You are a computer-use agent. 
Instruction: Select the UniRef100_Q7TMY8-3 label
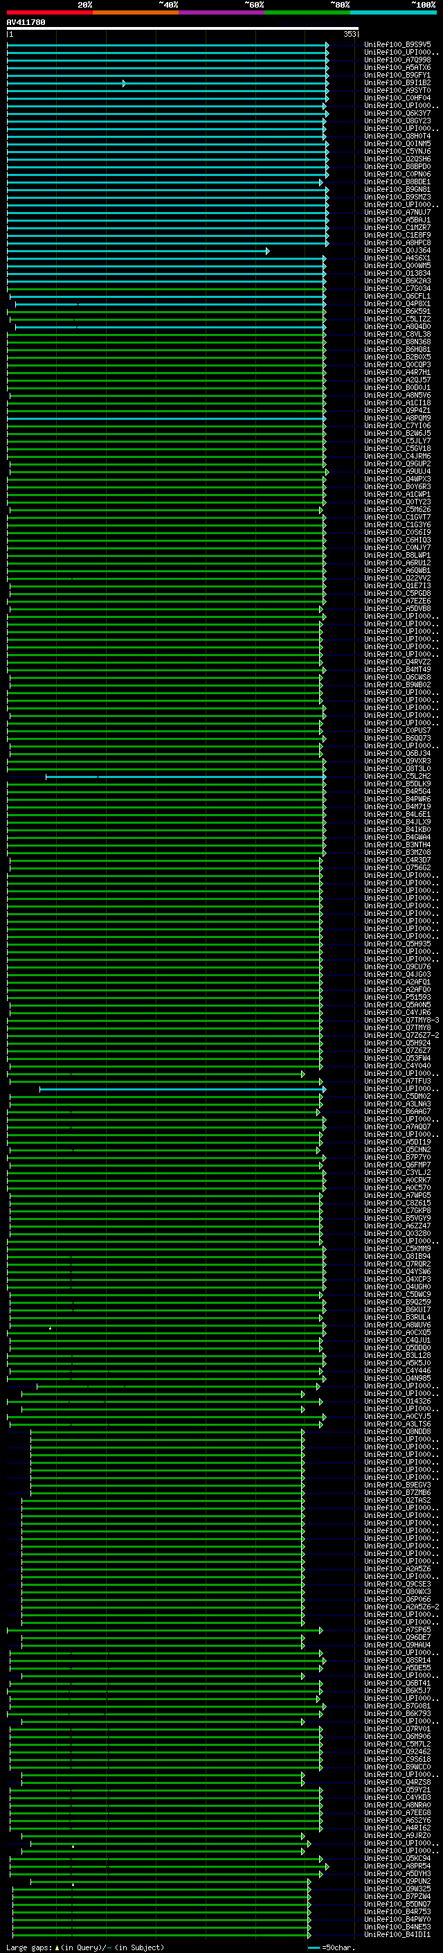pos(401,1020)
